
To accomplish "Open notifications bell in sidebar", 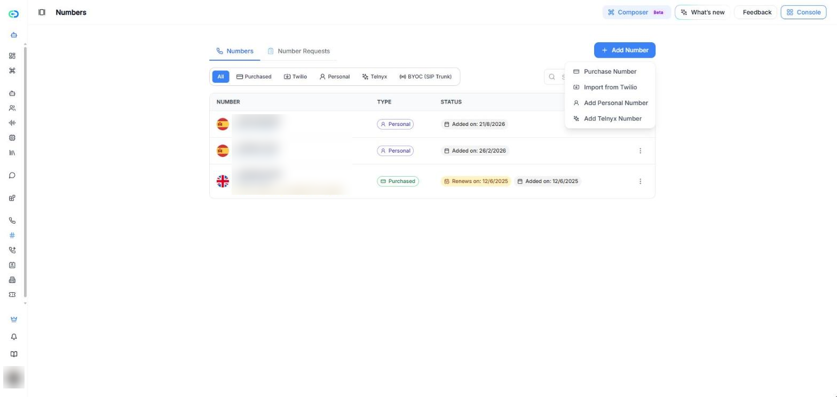I will tap(14, 337).
